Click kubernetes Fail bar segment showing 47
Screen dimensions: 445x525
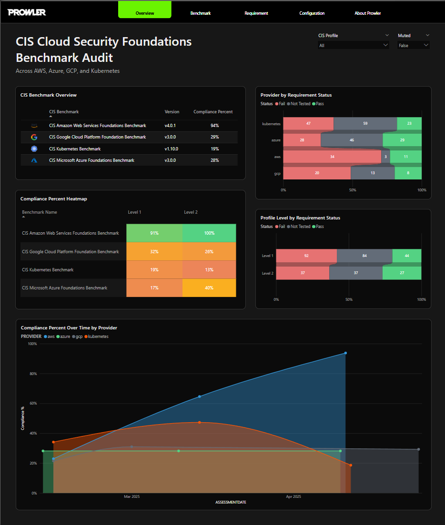[308, 124]
